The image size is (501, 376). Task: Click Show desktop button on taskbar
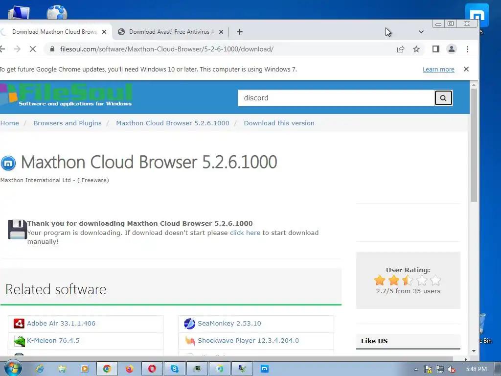[x=498, y=368]
